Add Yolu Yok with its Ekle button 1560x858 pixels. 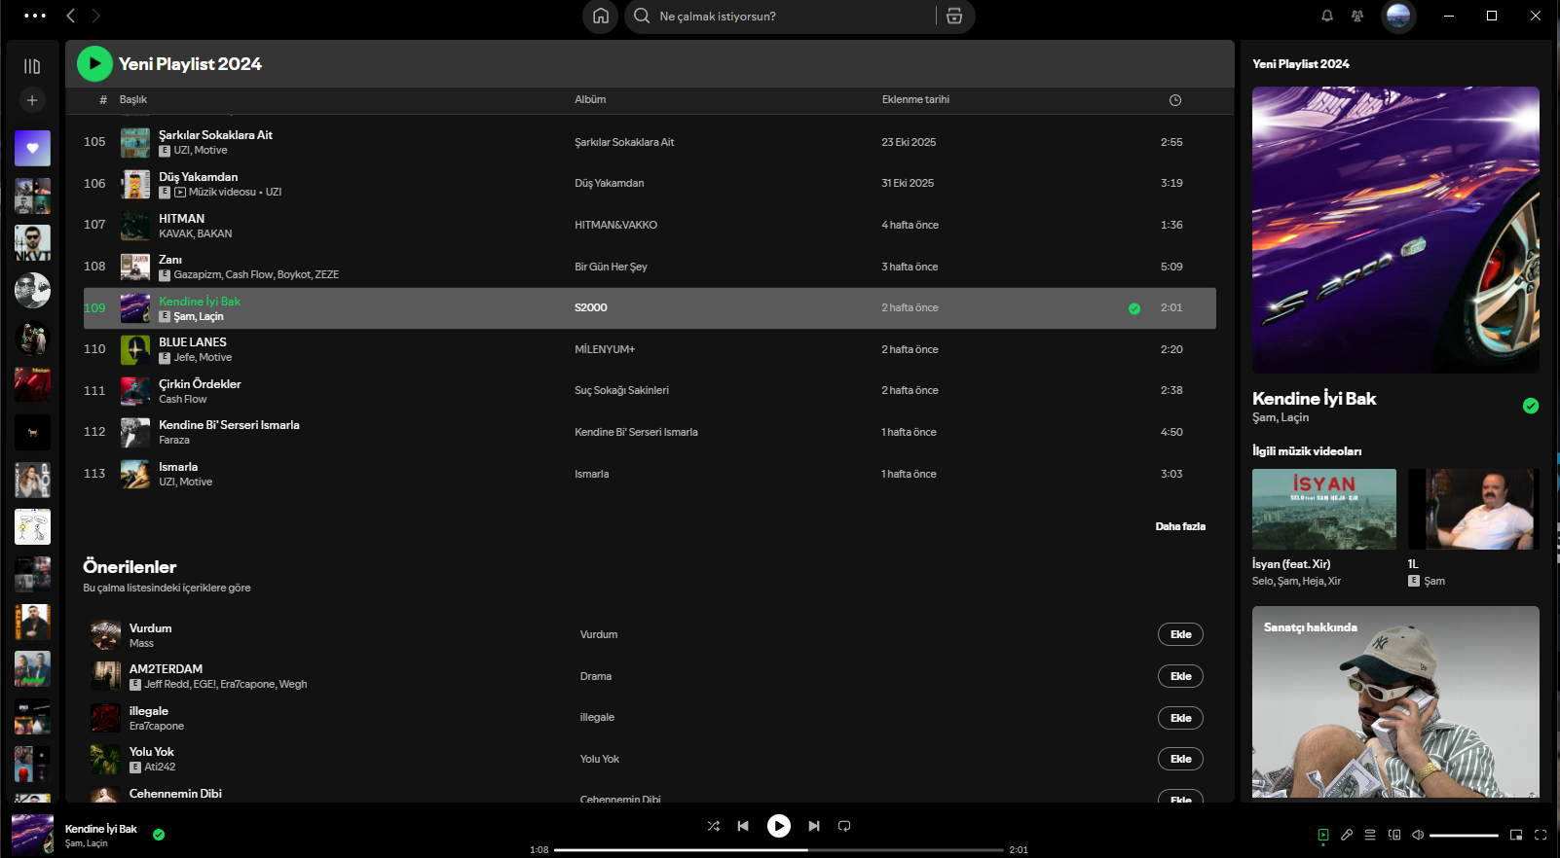point(1180,759)
